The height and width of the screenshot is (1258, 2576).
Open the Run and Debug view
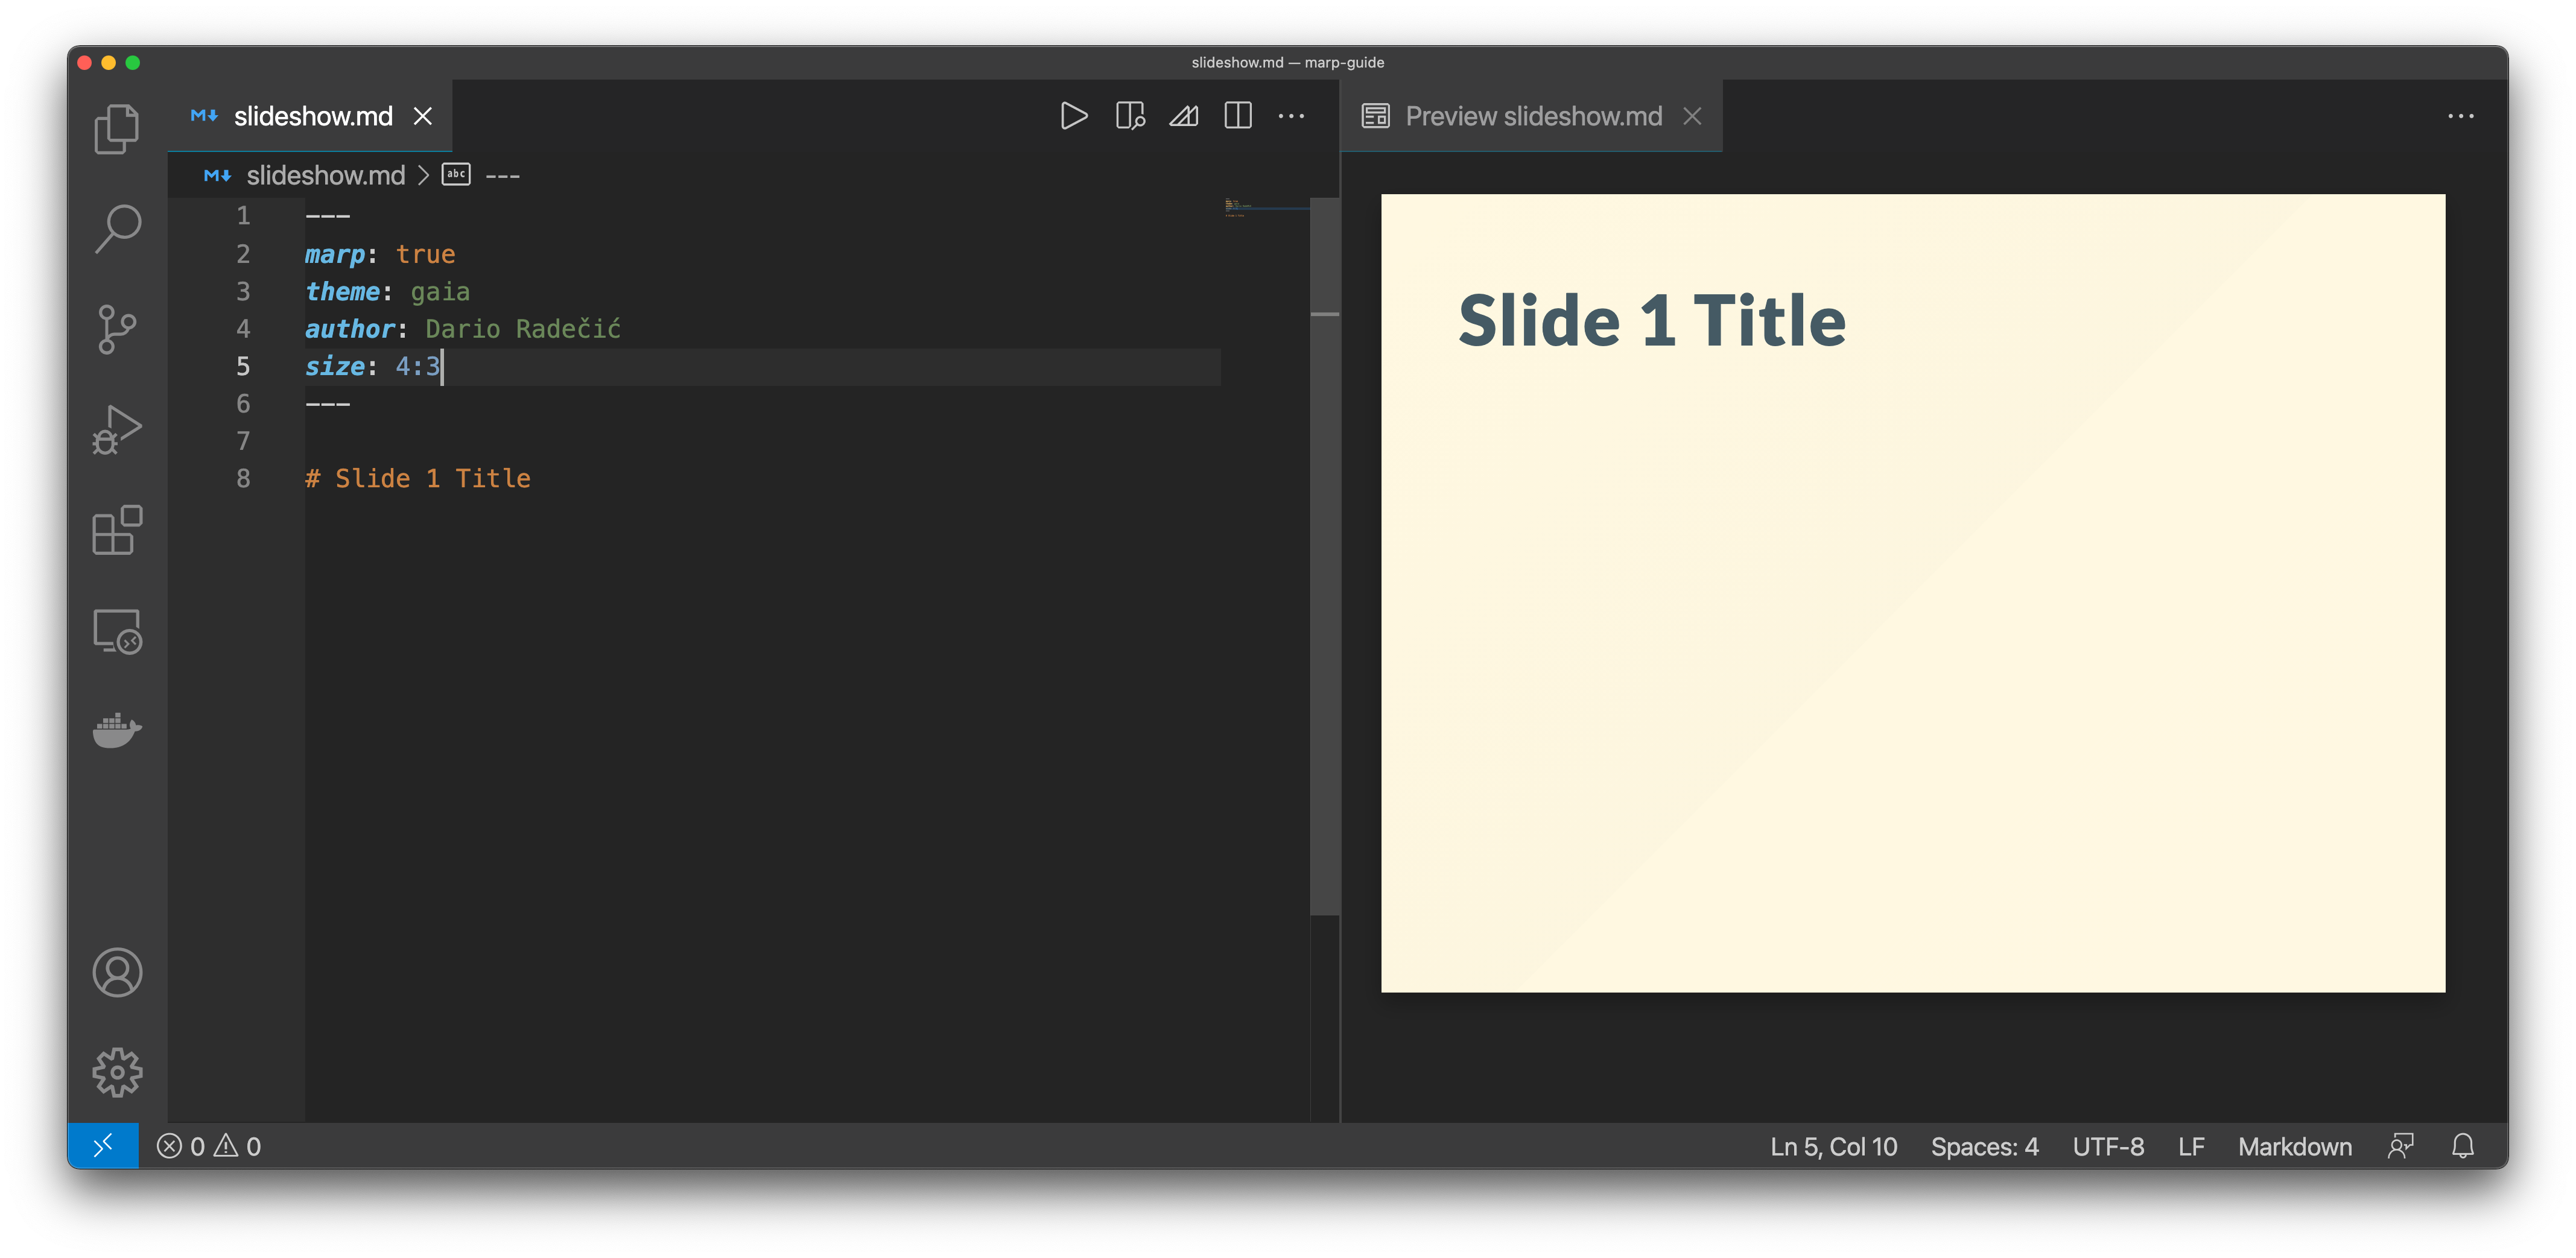(x=117, y=430)
